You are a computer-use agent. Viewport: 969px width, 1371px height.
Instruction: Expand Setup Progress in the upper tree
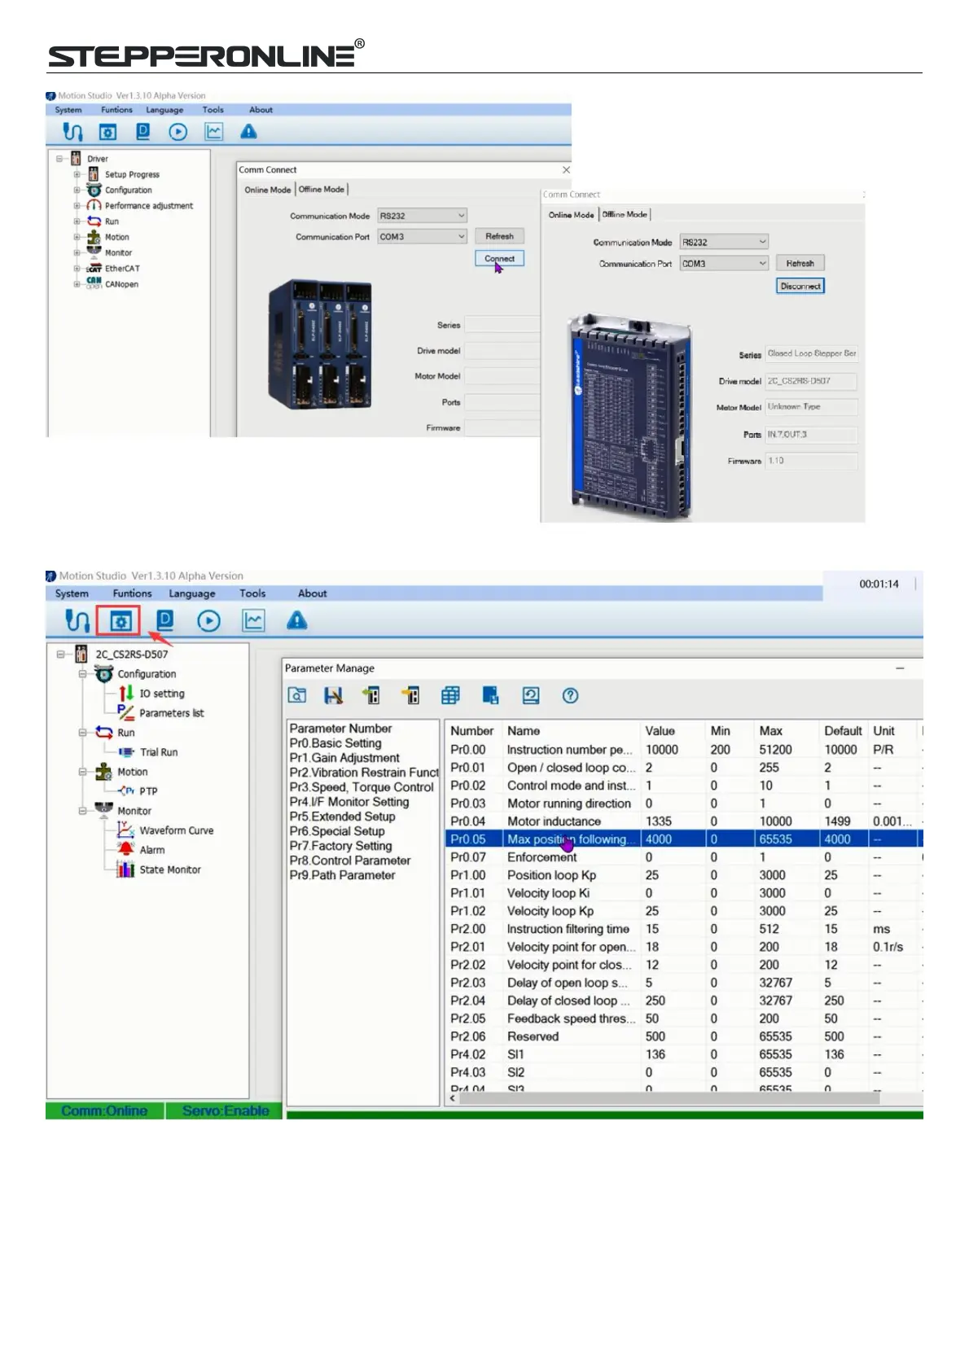(77, 174)
